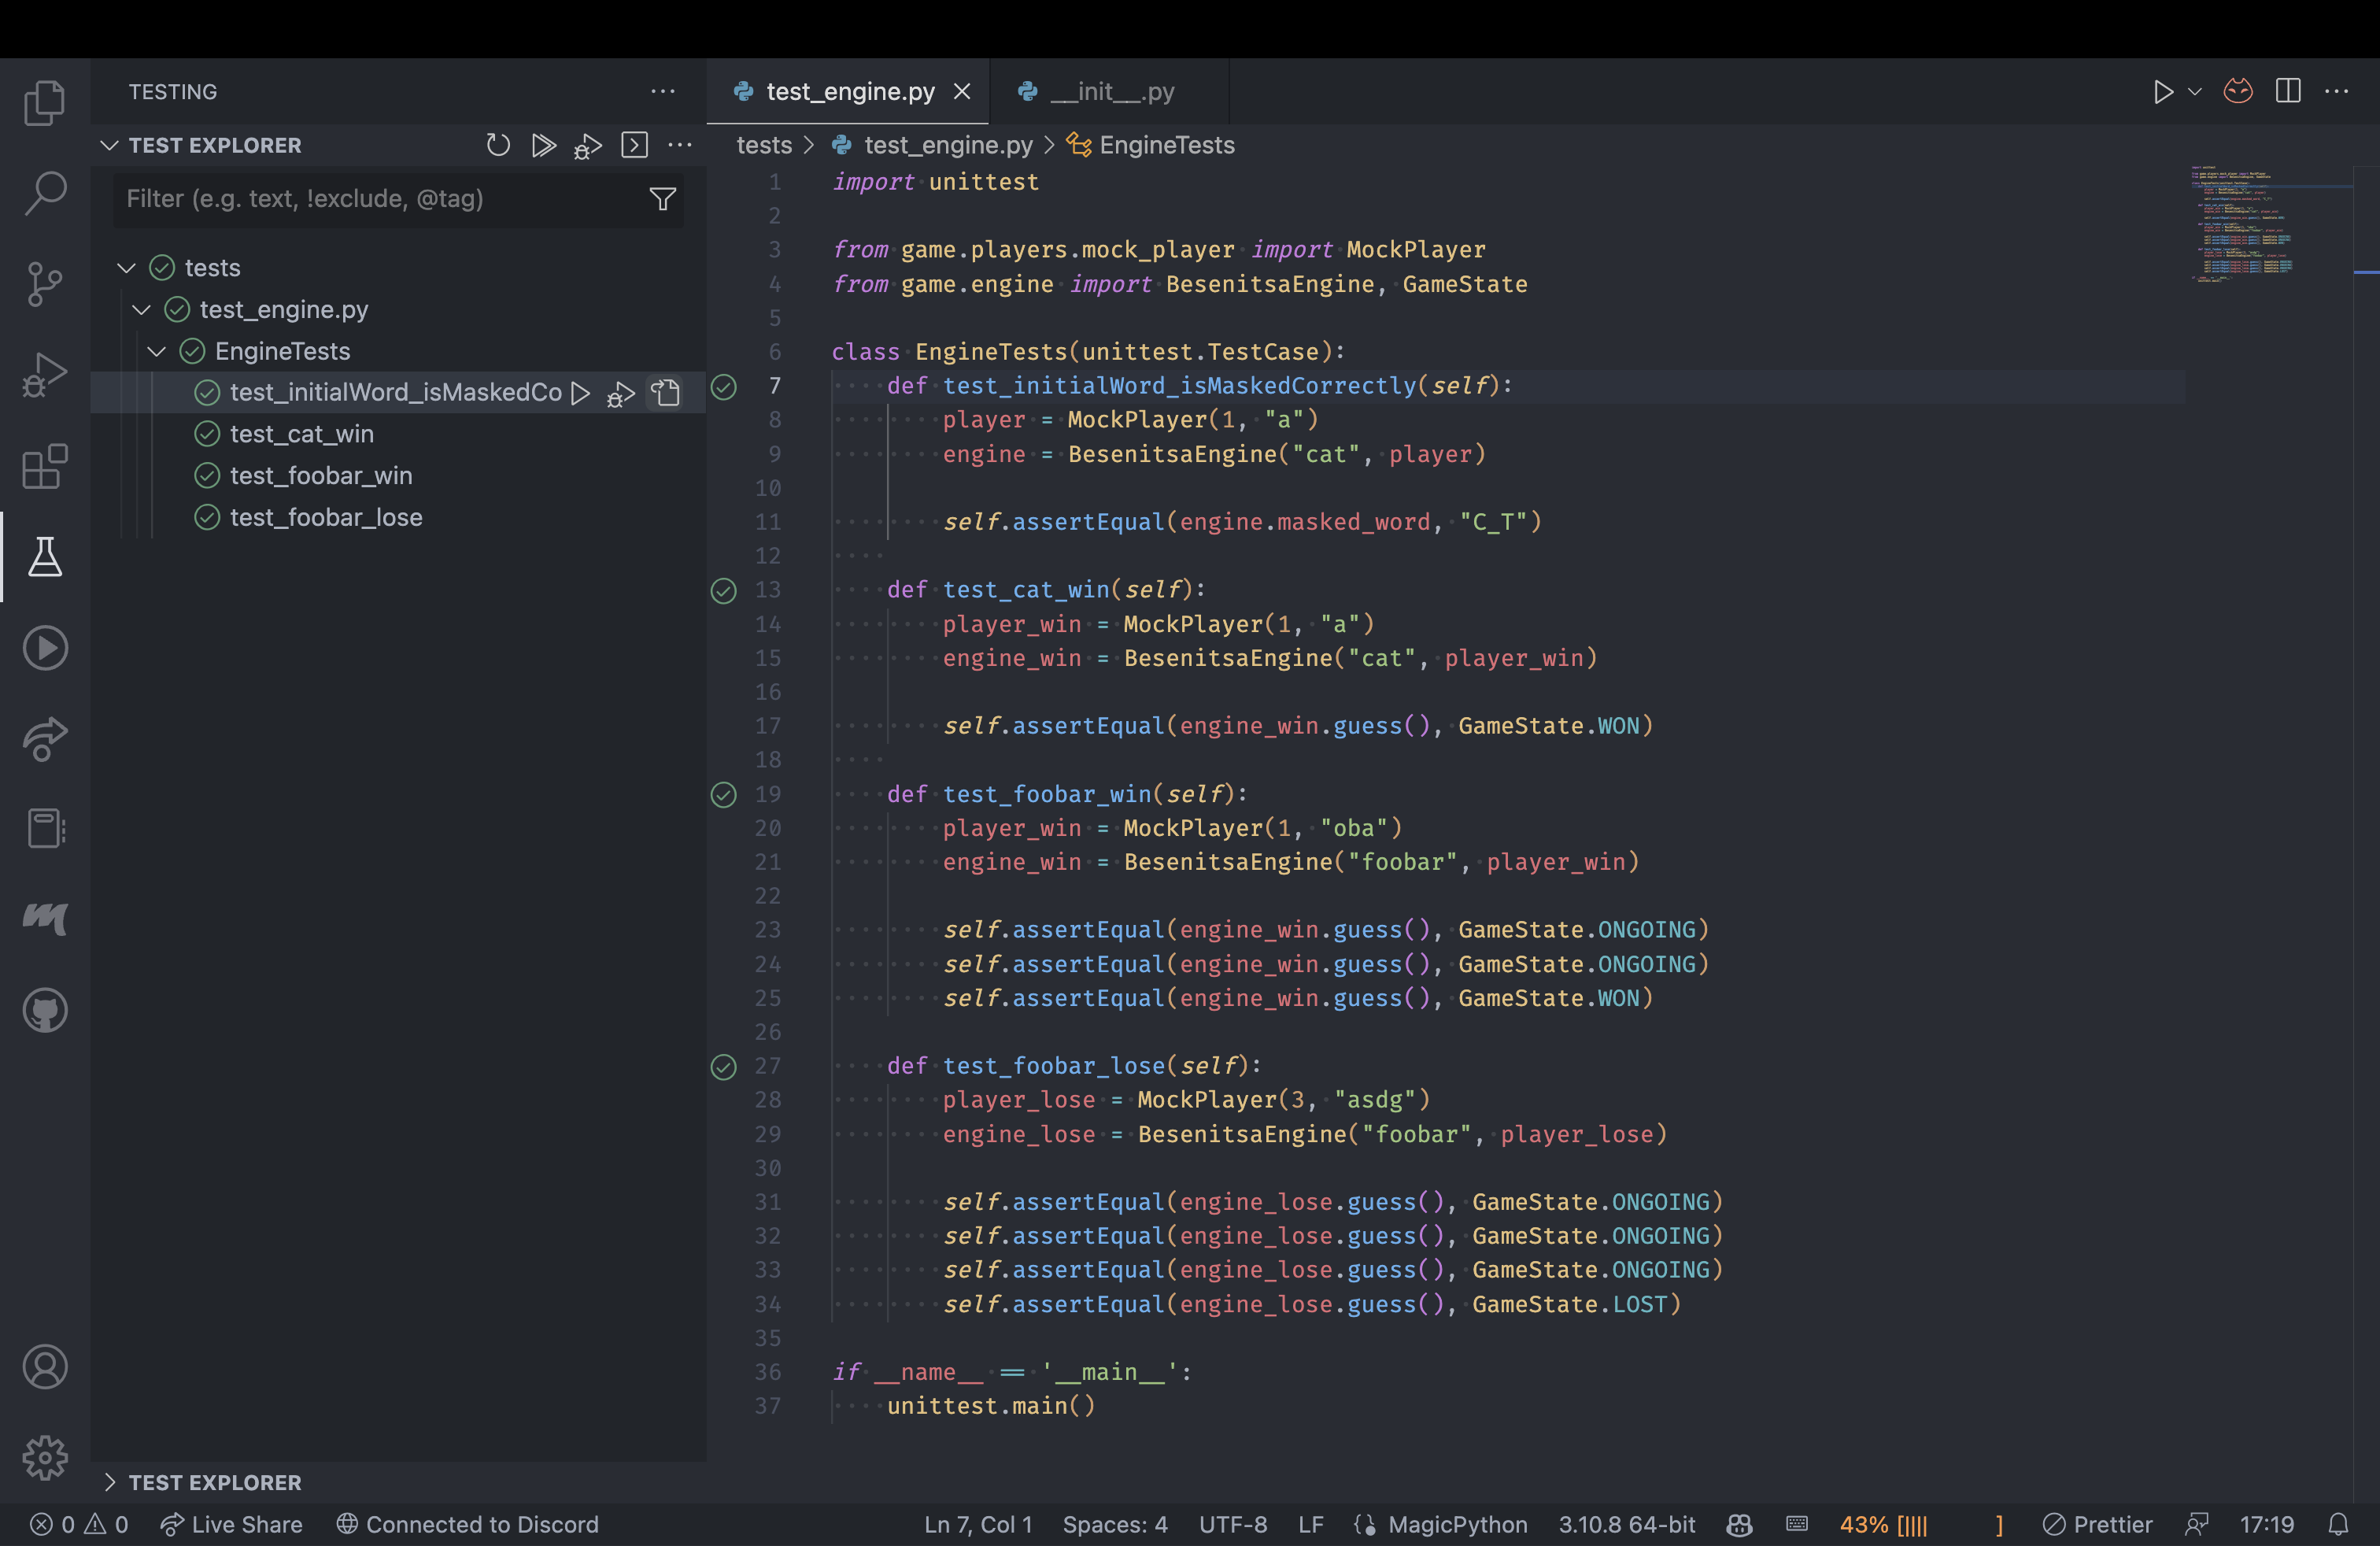The height and width of the screenshot is (1546, 2380).
Task: Switch to the __init__.py tab
Action: point(1110,91)
